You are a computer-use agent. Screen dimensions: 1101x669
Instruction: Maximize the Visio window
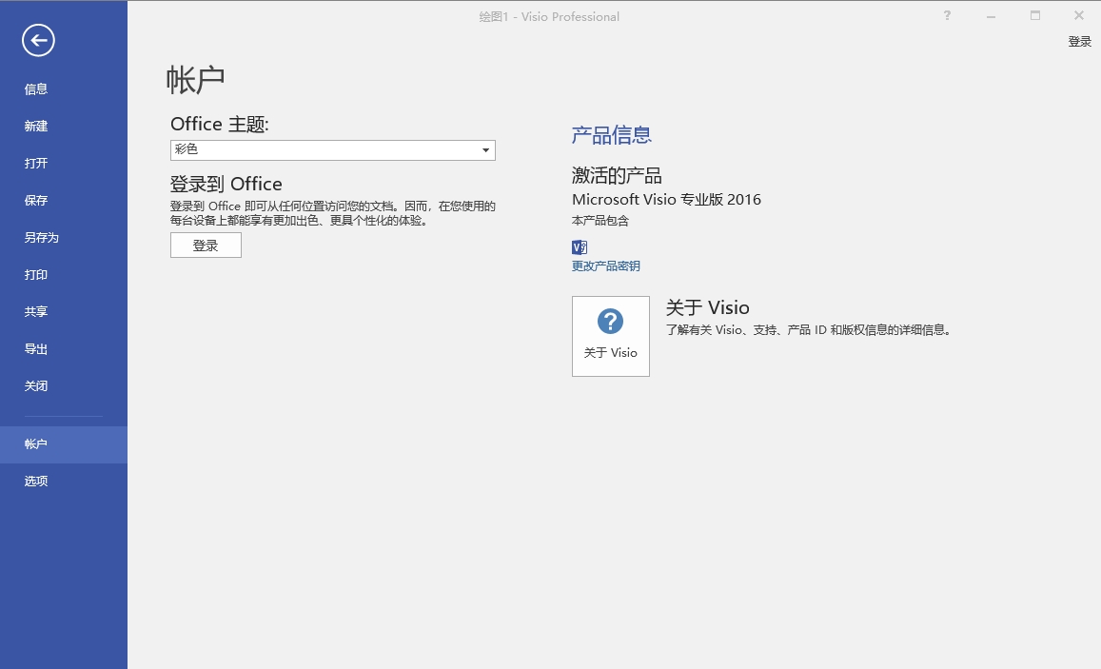click(x=1035, y=16)
